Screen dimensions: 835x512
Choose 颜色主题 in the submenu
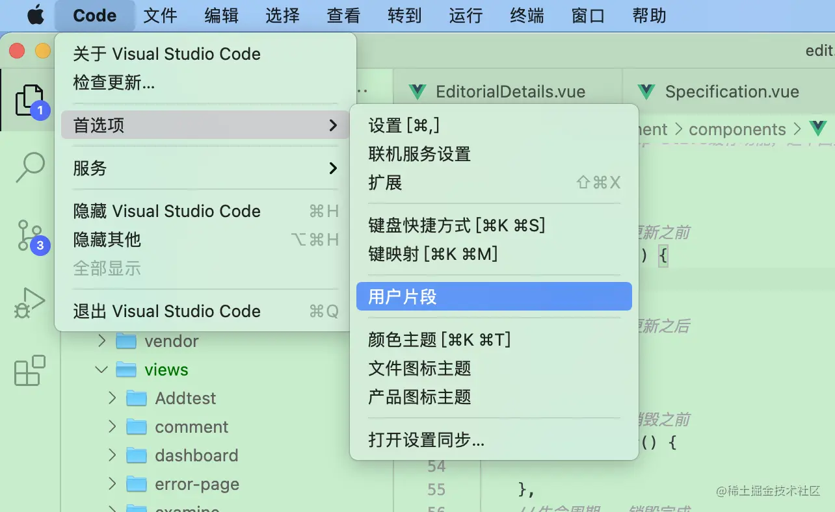[494, 339]
